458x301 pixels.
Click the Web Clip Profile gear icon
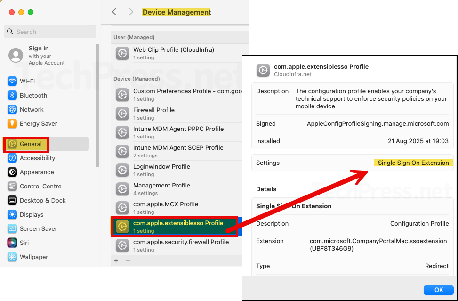pos(122,53)
